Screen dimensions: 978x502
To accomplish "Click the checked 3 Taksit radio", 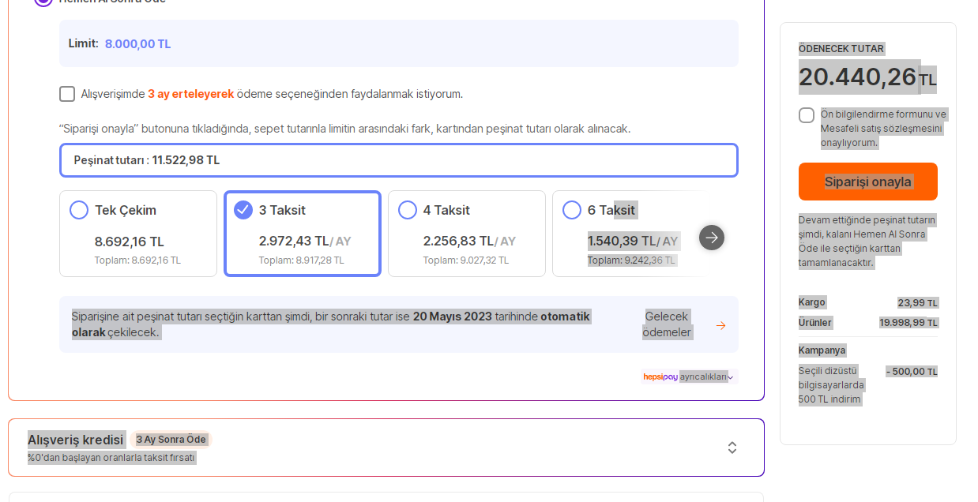I will [243, 210].
